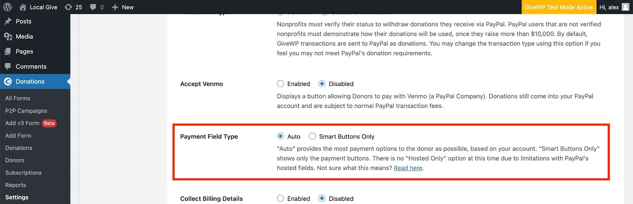Click the GiveWP Donations logo icon
The height and width of the screenshot is (204, 633).
(8, 81)
